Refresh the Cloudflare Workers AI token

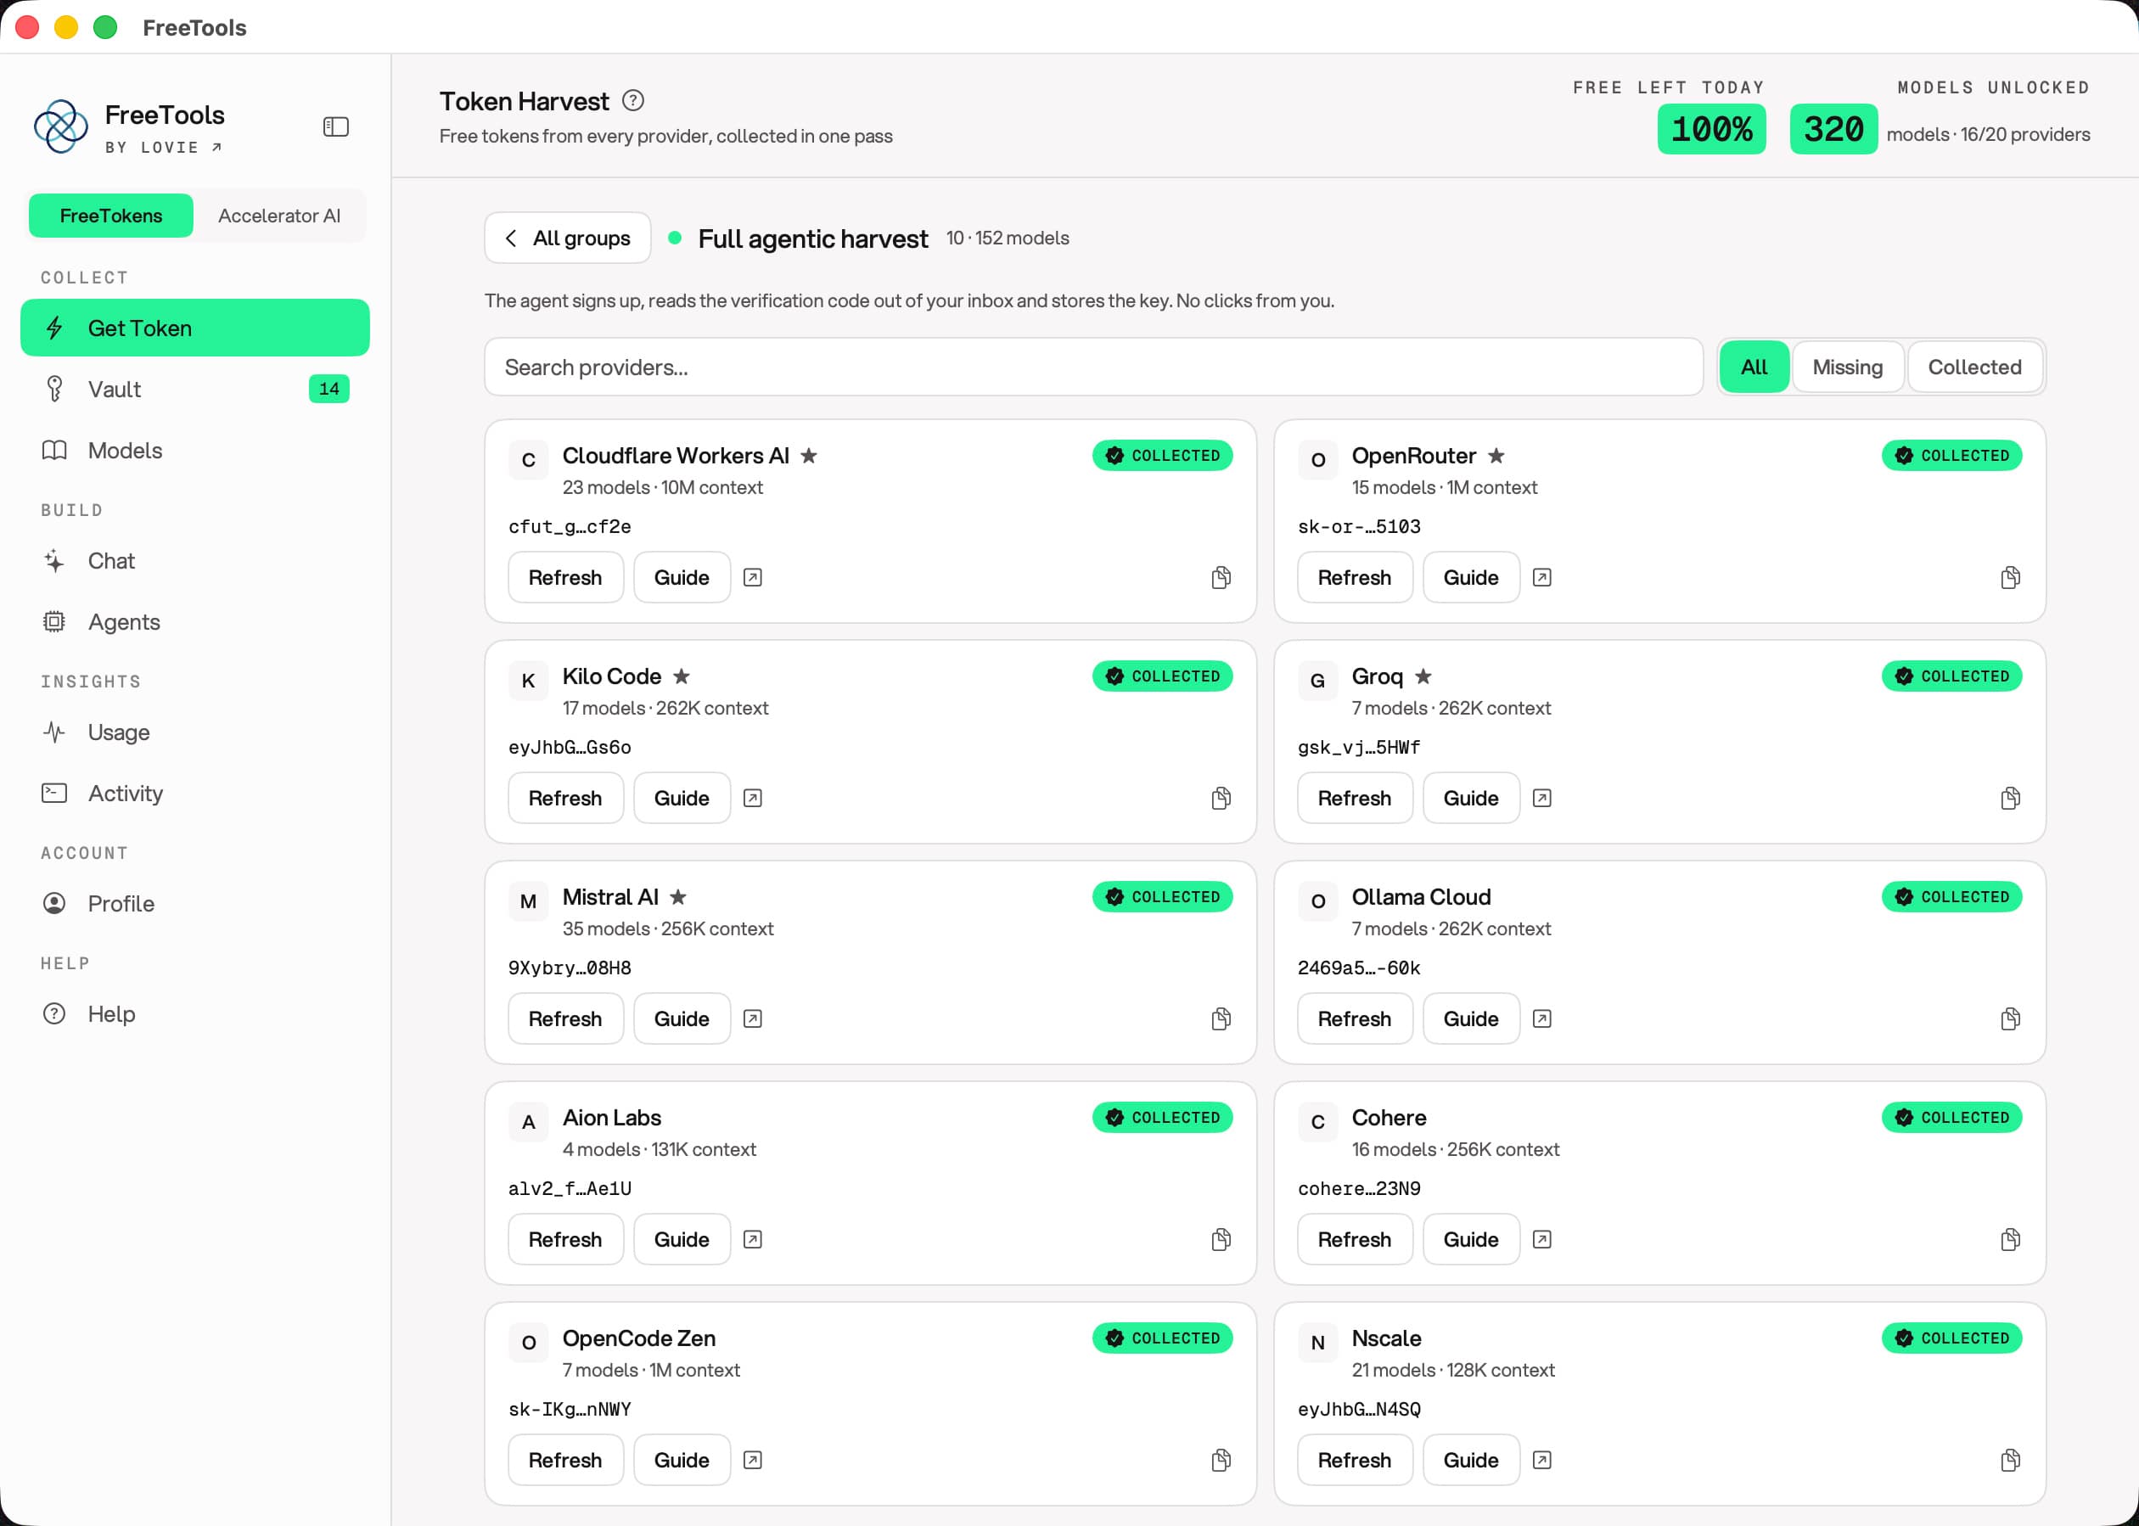click(x=566, y=577)
